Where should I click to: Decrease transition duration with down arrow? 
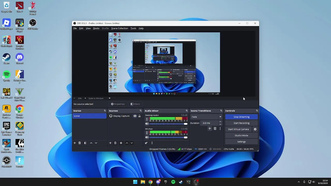[220, 124]
